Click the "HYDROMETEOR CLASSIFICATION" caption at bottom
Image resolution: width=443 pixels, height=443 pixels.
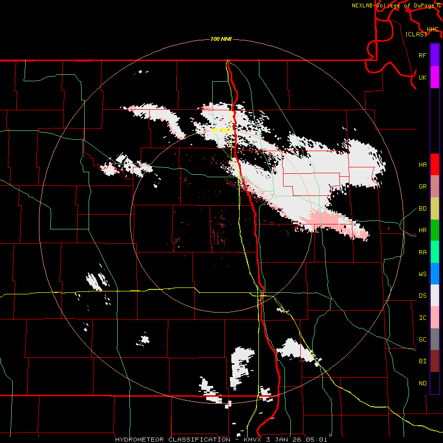tap(173, 440)
